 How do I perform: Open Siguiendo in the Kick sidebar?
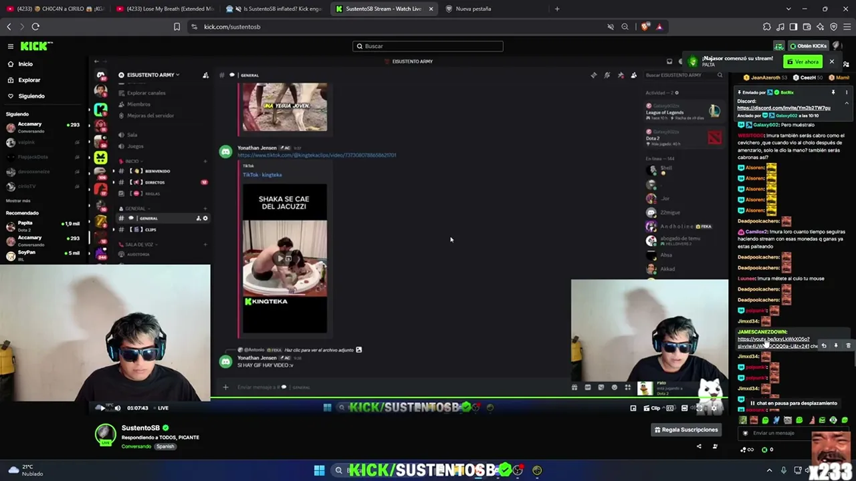click(31, 96)
